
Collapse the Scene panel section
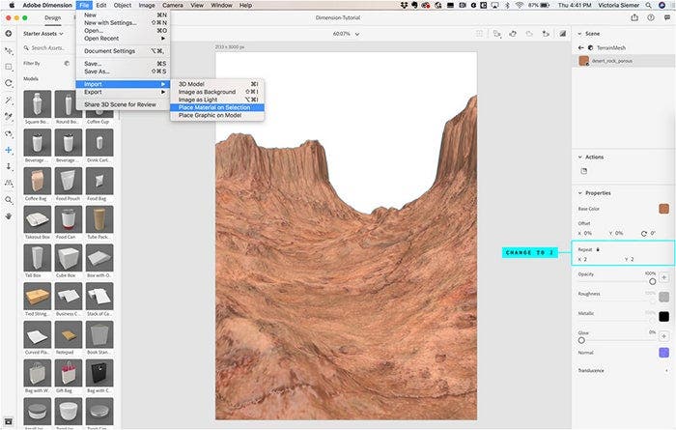tap(579, 34)
